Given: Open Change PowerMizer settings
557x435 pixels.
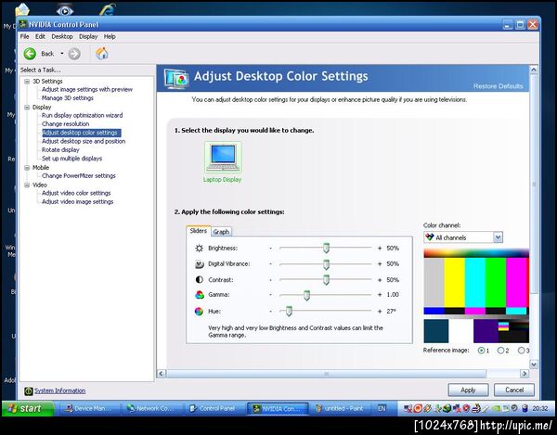Looking at the screenshot, I should click(x=79, y=176).
